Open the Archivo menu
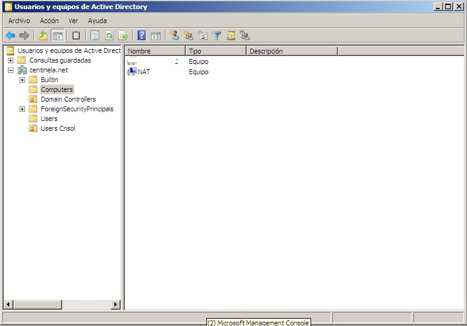The image size is (467, 326). (x=19, y=21)
